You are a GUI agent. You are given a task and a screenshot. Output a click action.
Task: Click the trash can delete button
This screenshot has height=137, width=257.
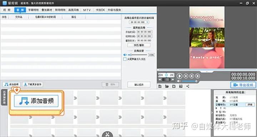(x=110, y=85)
